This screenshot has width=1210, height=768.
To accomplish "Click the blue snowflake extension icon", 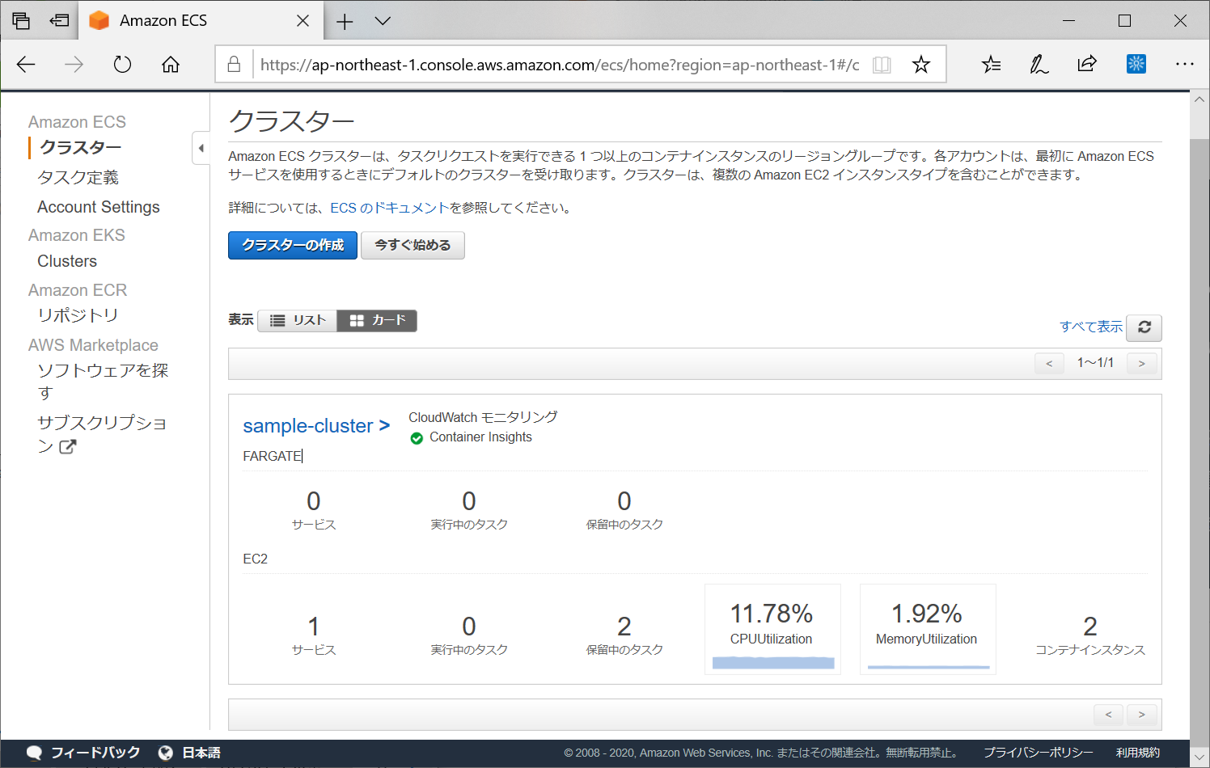I will click(x=1136, y=63).
